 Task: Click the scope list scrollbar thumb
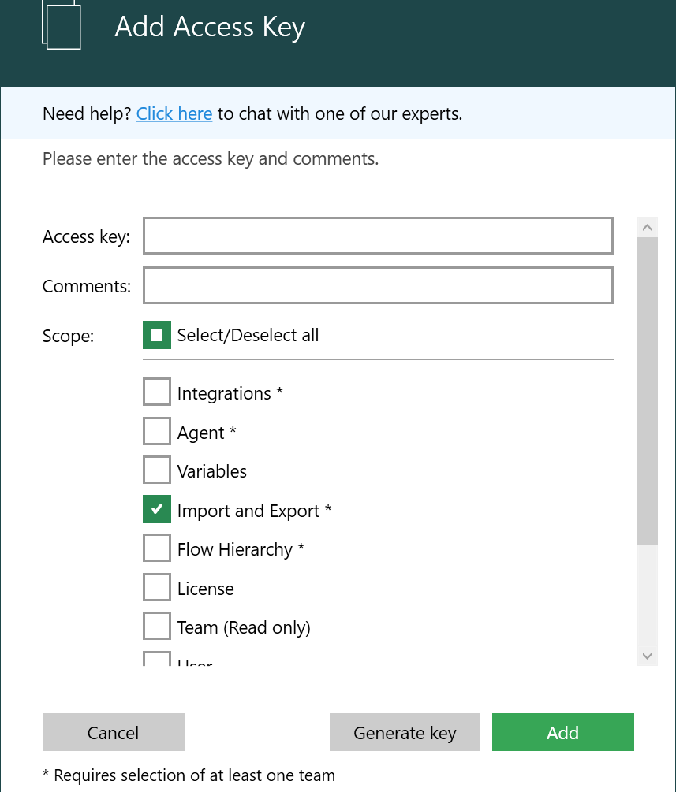tap(647, 391)
